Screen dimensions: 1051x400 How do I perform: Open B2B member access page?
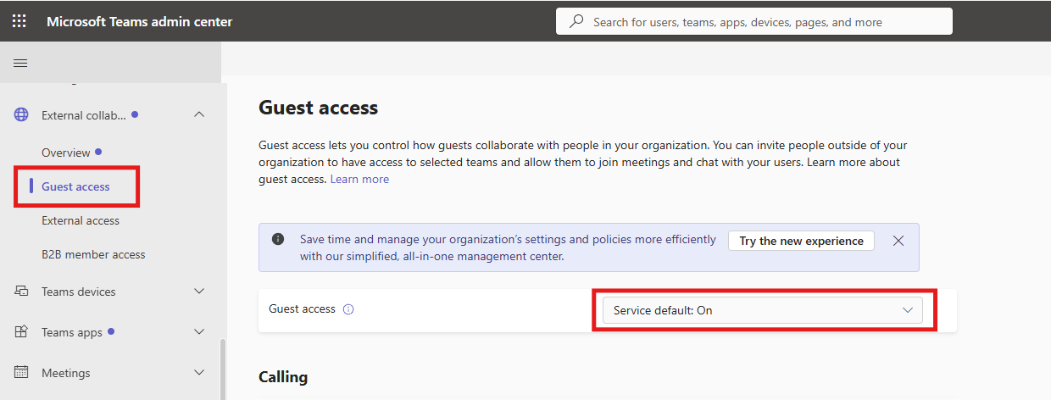tap(93, 254)
